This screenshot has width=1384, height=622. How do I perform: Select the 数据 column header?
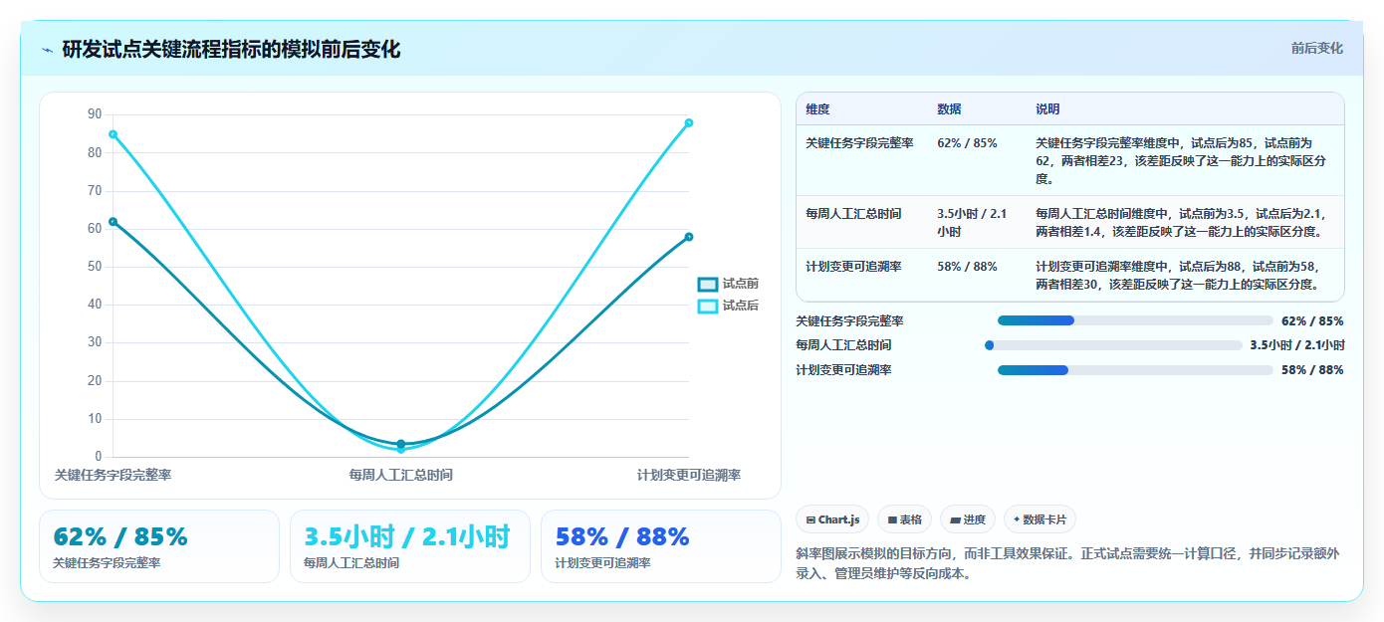pyautogui.click(x=949, y=108)
